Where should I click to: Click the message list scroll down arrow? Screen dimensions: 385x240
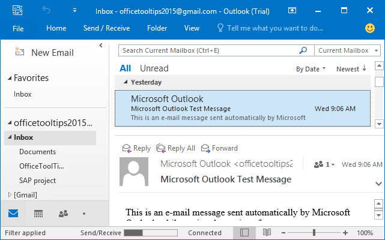point(379,124)
